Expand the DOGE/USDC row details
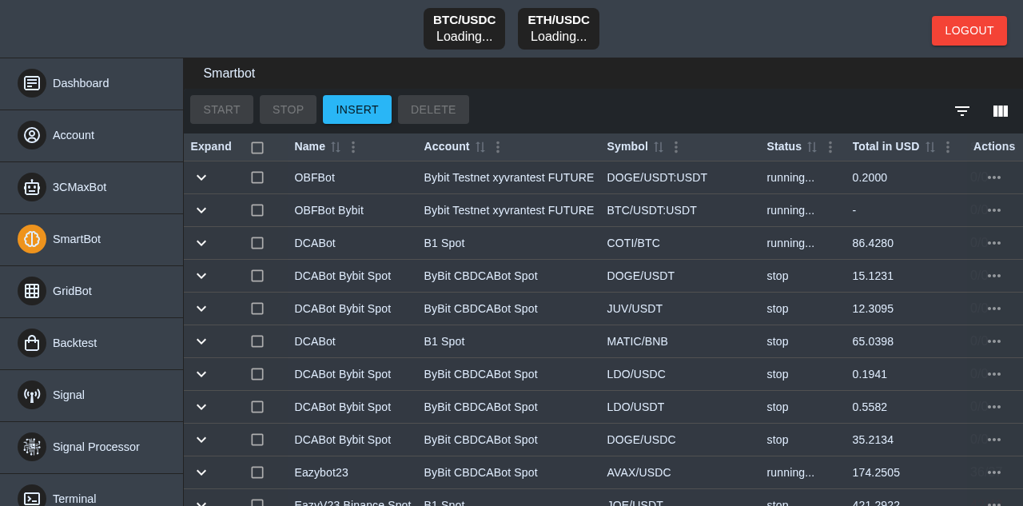This screenshot has height=506, width=1023. (x=201, y=440)
